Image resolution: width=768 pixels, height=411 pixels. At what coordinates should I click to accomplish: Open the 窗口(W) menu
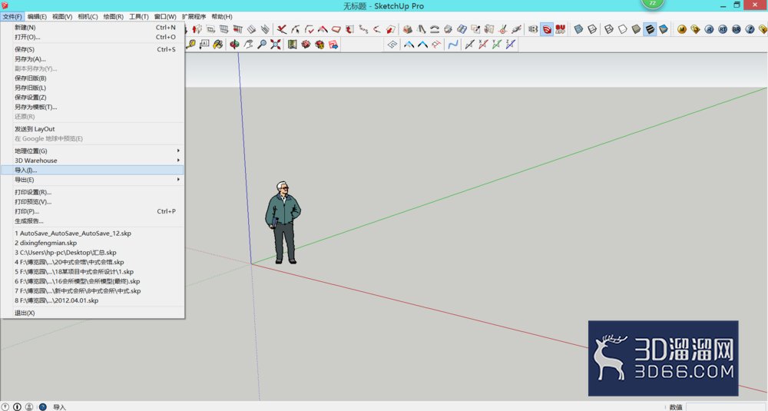[x=165, y=17]
